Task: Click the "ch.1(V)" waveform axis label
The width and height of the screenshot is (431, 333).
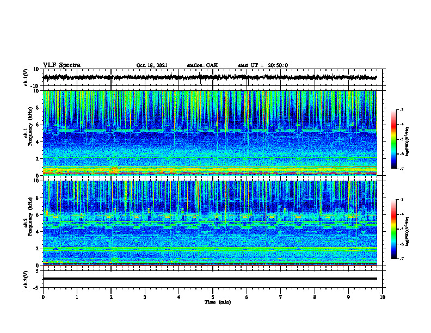Action: 26,77
